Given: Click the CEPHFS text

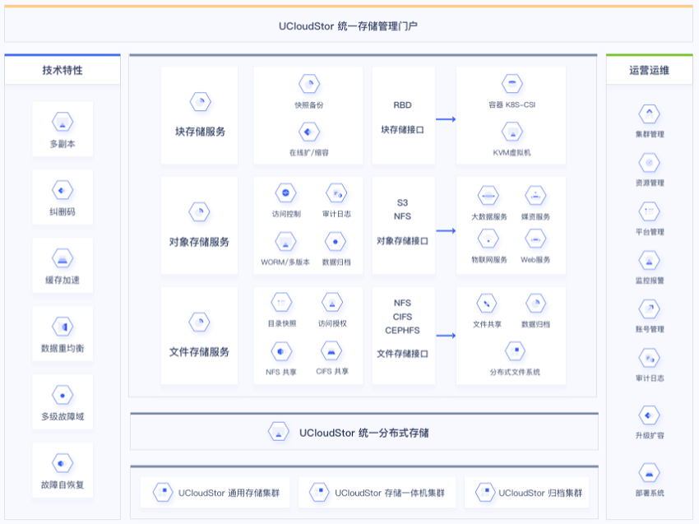Looking at the screenshot, I should (402, 331).
